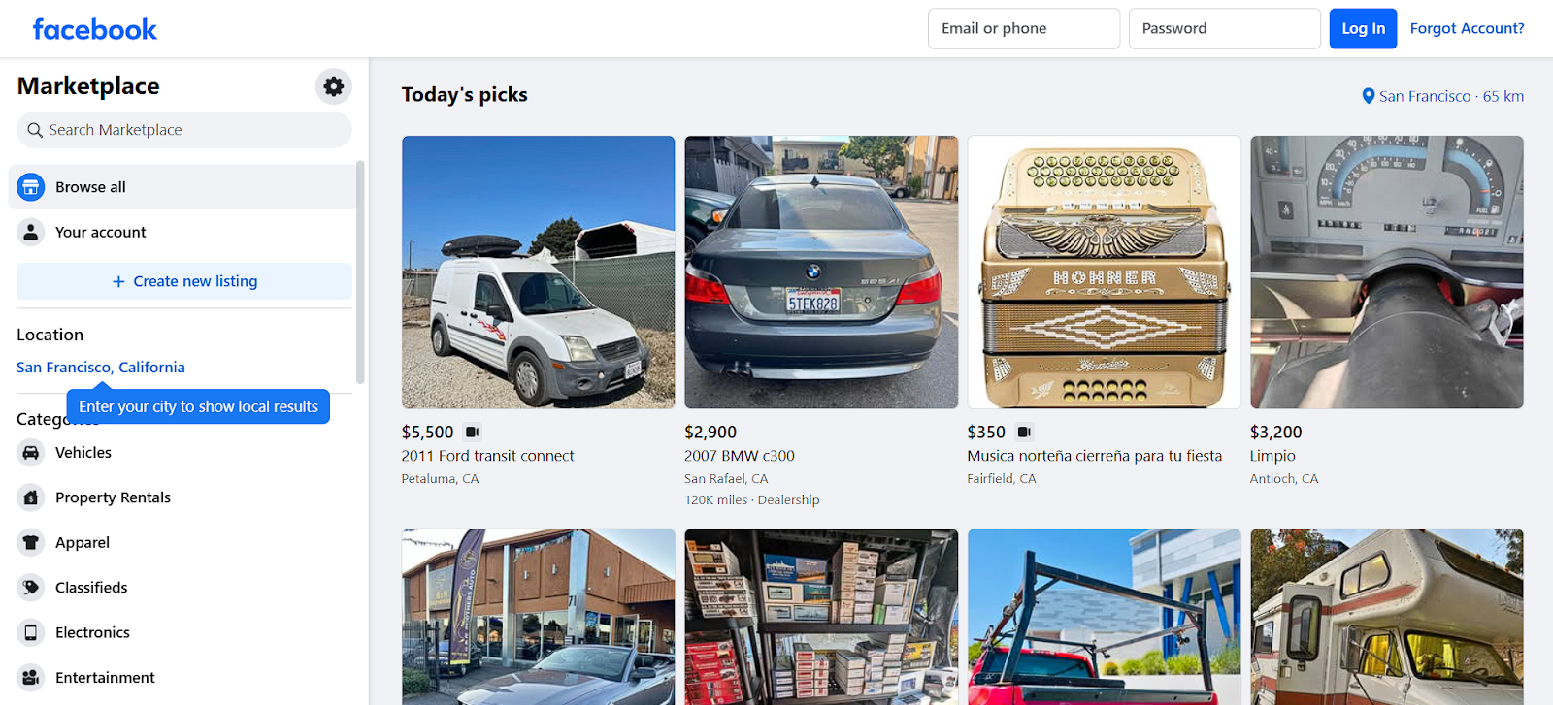Change location San Francisco, California link
The image size is (1553, 705).
point(101,368)
